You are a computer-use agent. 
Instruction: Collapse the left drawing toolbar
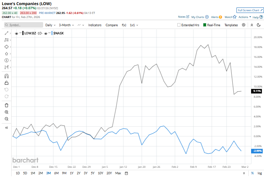tap(6, 128)
